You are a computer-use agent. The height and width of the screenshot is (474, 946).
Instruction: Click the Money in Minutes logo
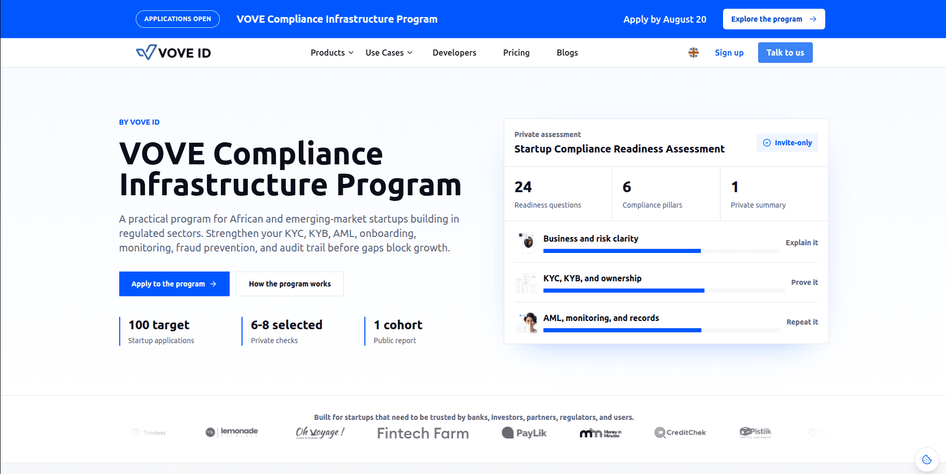[601, 433]
